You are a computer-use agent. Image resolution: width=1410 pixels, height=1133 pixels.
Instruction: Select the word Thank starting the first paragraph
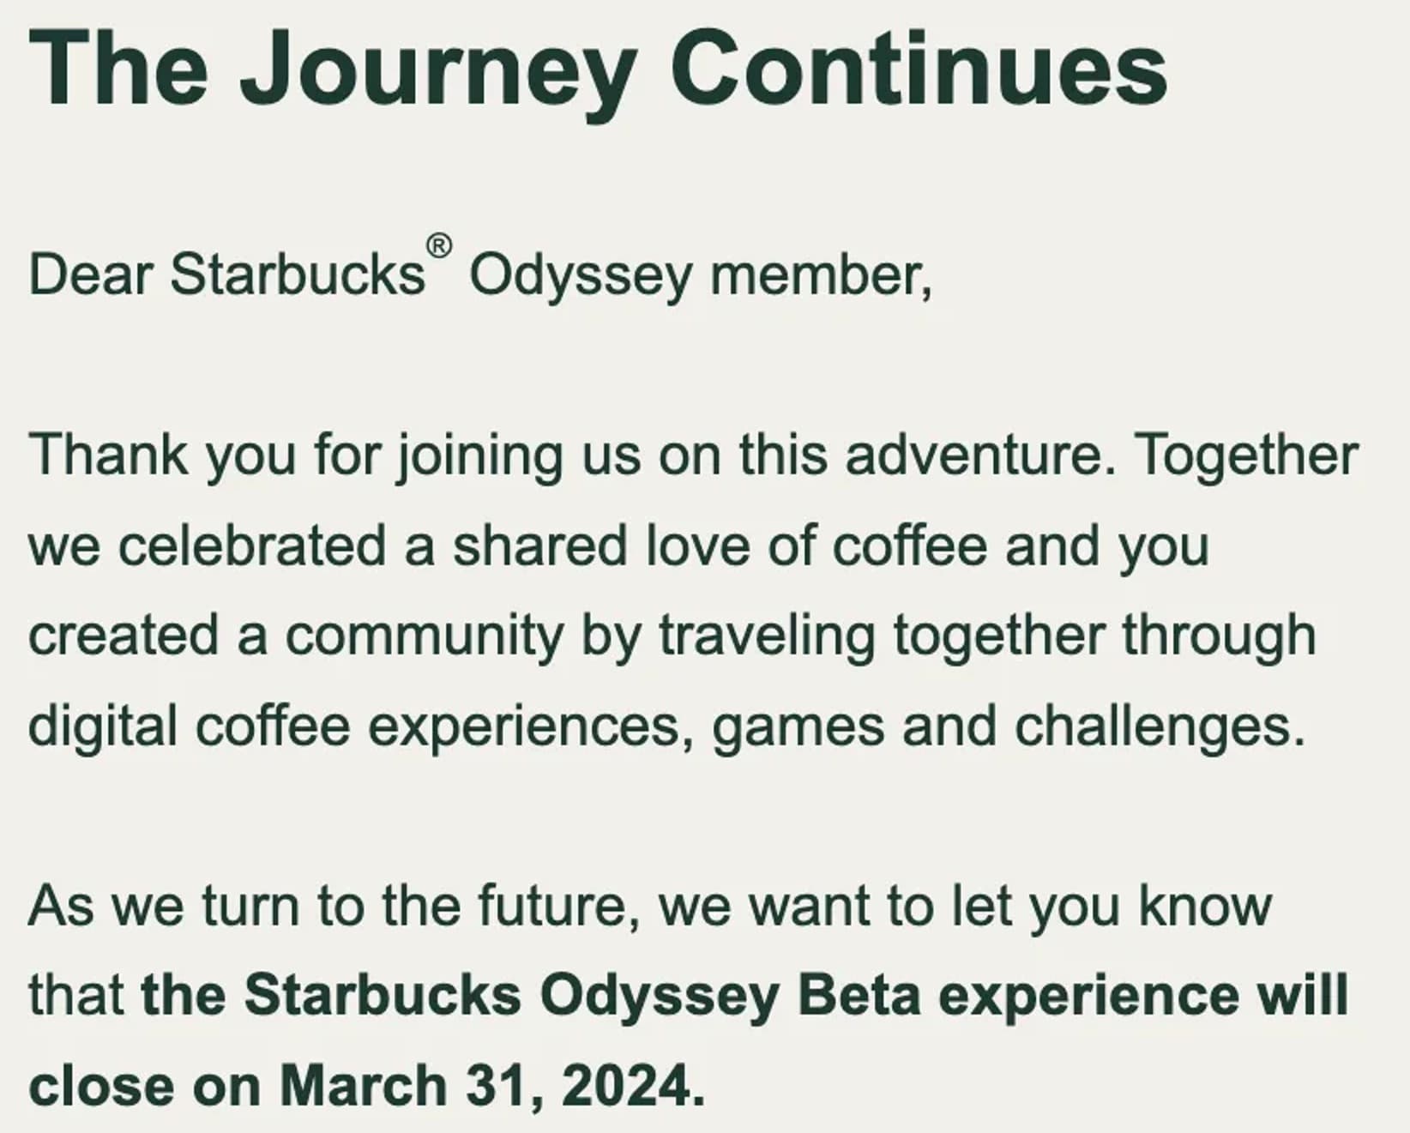click(108, 455)
